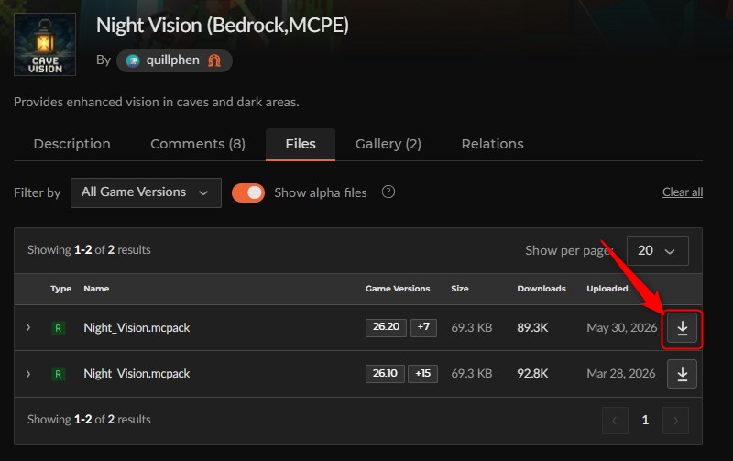Image resolution: width=733 pixels, height=461 pixels.
Task: Click the 89.3K downloads value
Action: click(532, 328)
